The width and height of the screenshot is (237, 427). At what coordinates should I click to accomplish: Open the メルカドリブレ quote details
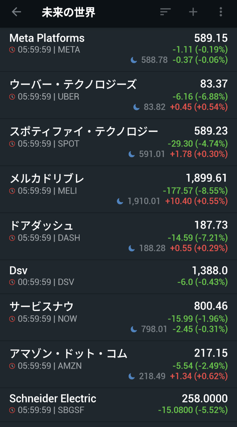click(47, 178)
